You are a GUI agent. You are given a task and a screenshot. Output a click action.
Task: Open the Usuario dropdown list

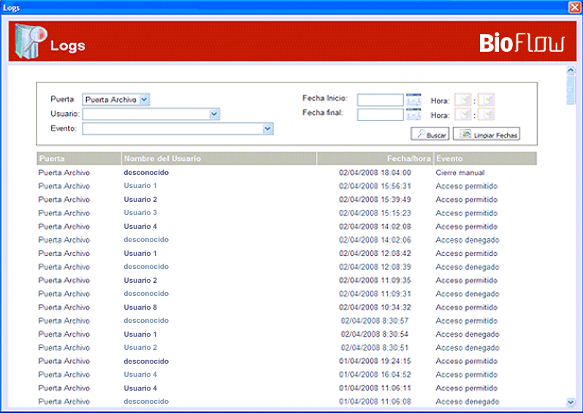pyautogui.click(x=214, y=114)
